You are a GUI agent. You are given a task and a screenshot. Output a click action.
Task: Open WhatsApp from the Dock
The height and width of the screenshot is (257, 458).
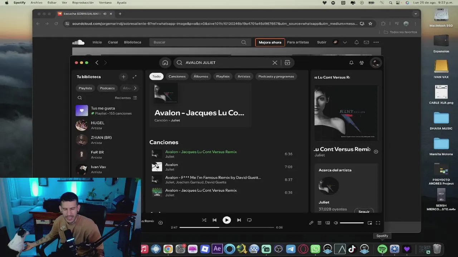(315, 249)
